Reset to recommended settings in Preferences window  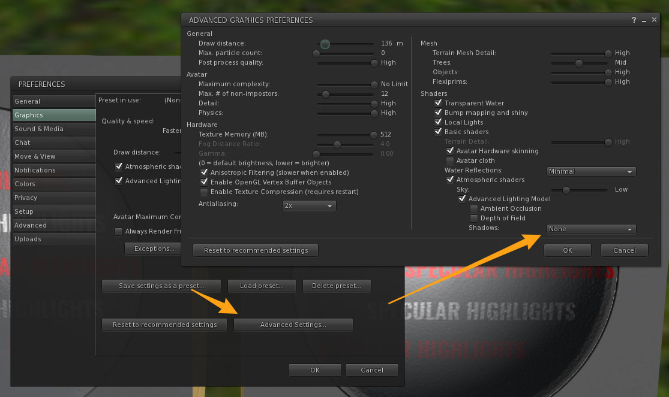pos(164,325)
